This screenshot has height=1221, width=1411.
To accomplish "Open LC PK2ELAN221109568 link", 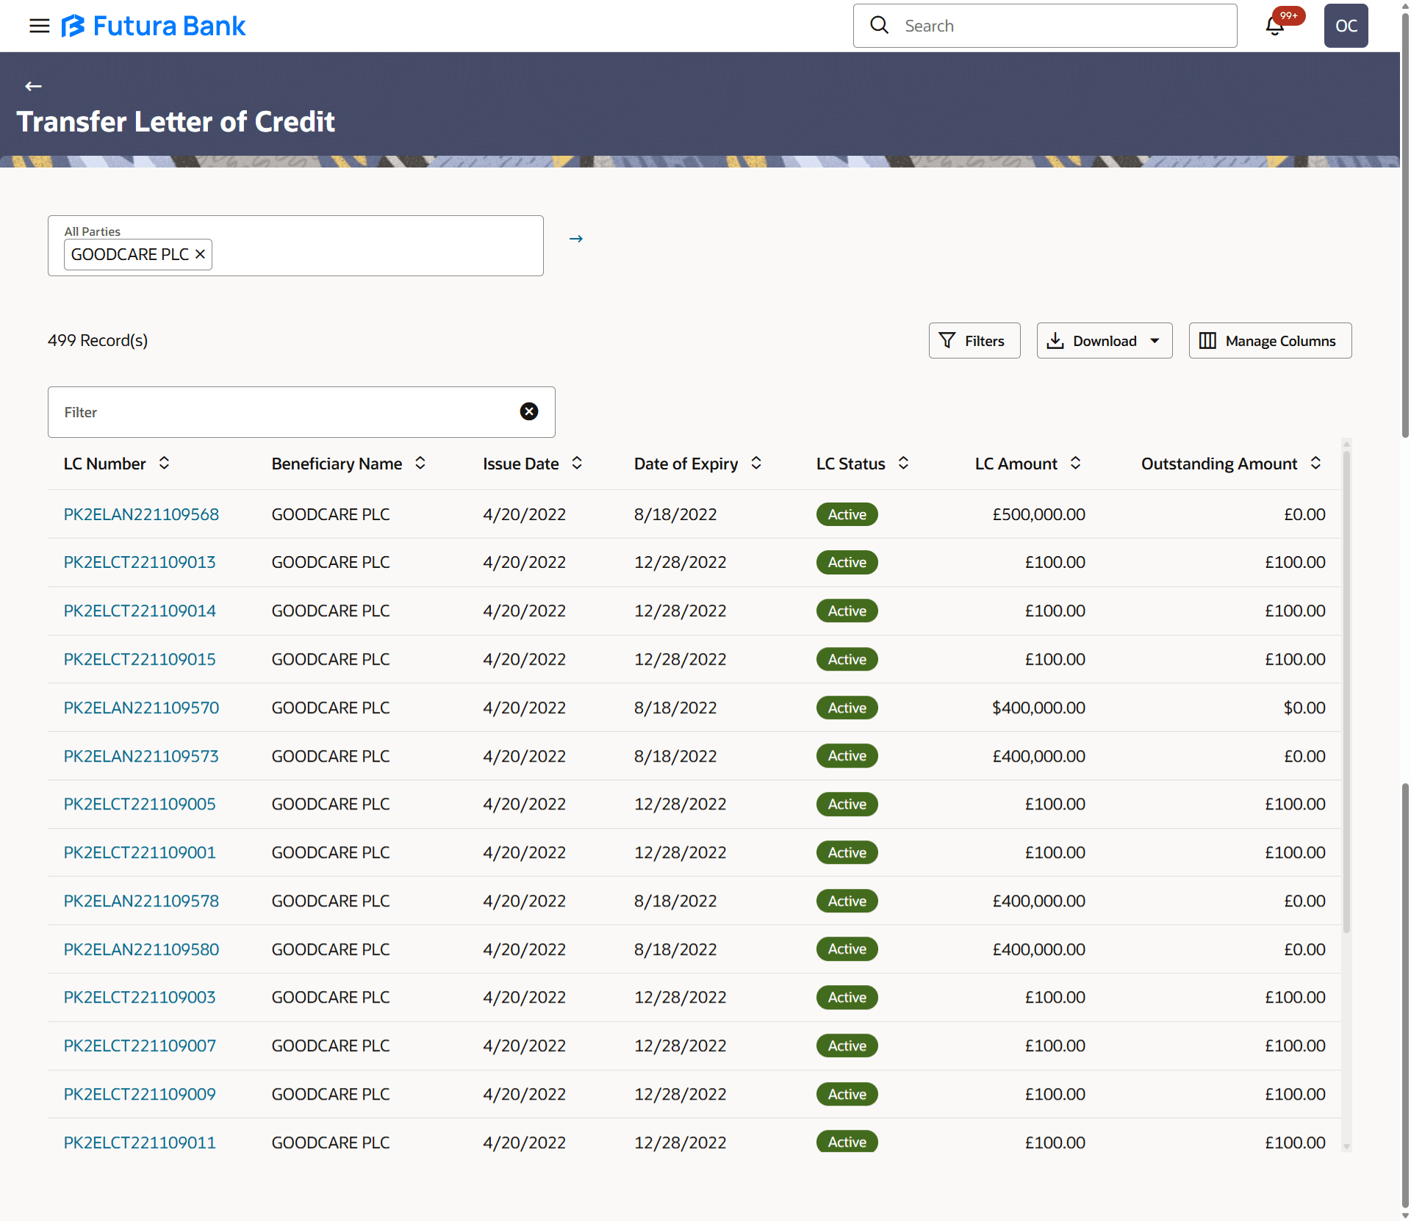I will tap(141, 514).
